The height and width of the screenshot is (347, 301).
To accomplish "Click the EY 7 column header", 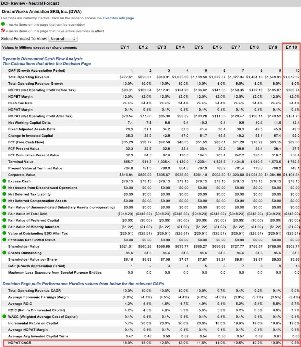I will pyautogui.click(x=236, y=47).
